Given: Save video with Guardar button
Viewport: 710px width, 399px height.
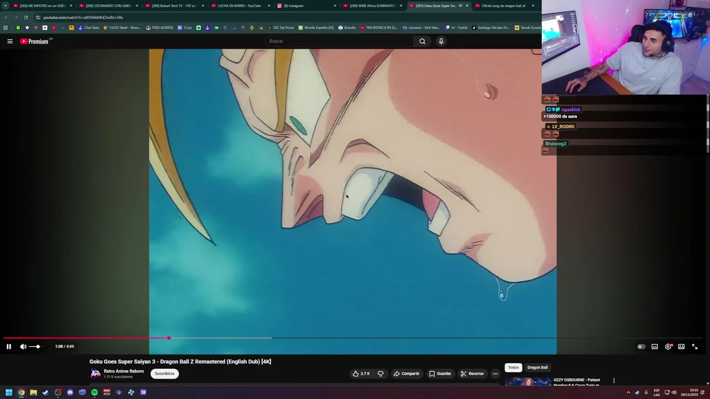Looking at the screenshot, I should coord(440,374).
